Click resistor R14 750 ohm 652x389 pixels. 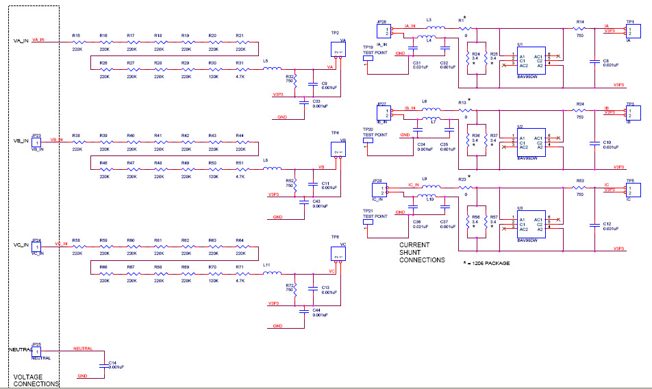[x=580, y=29]
